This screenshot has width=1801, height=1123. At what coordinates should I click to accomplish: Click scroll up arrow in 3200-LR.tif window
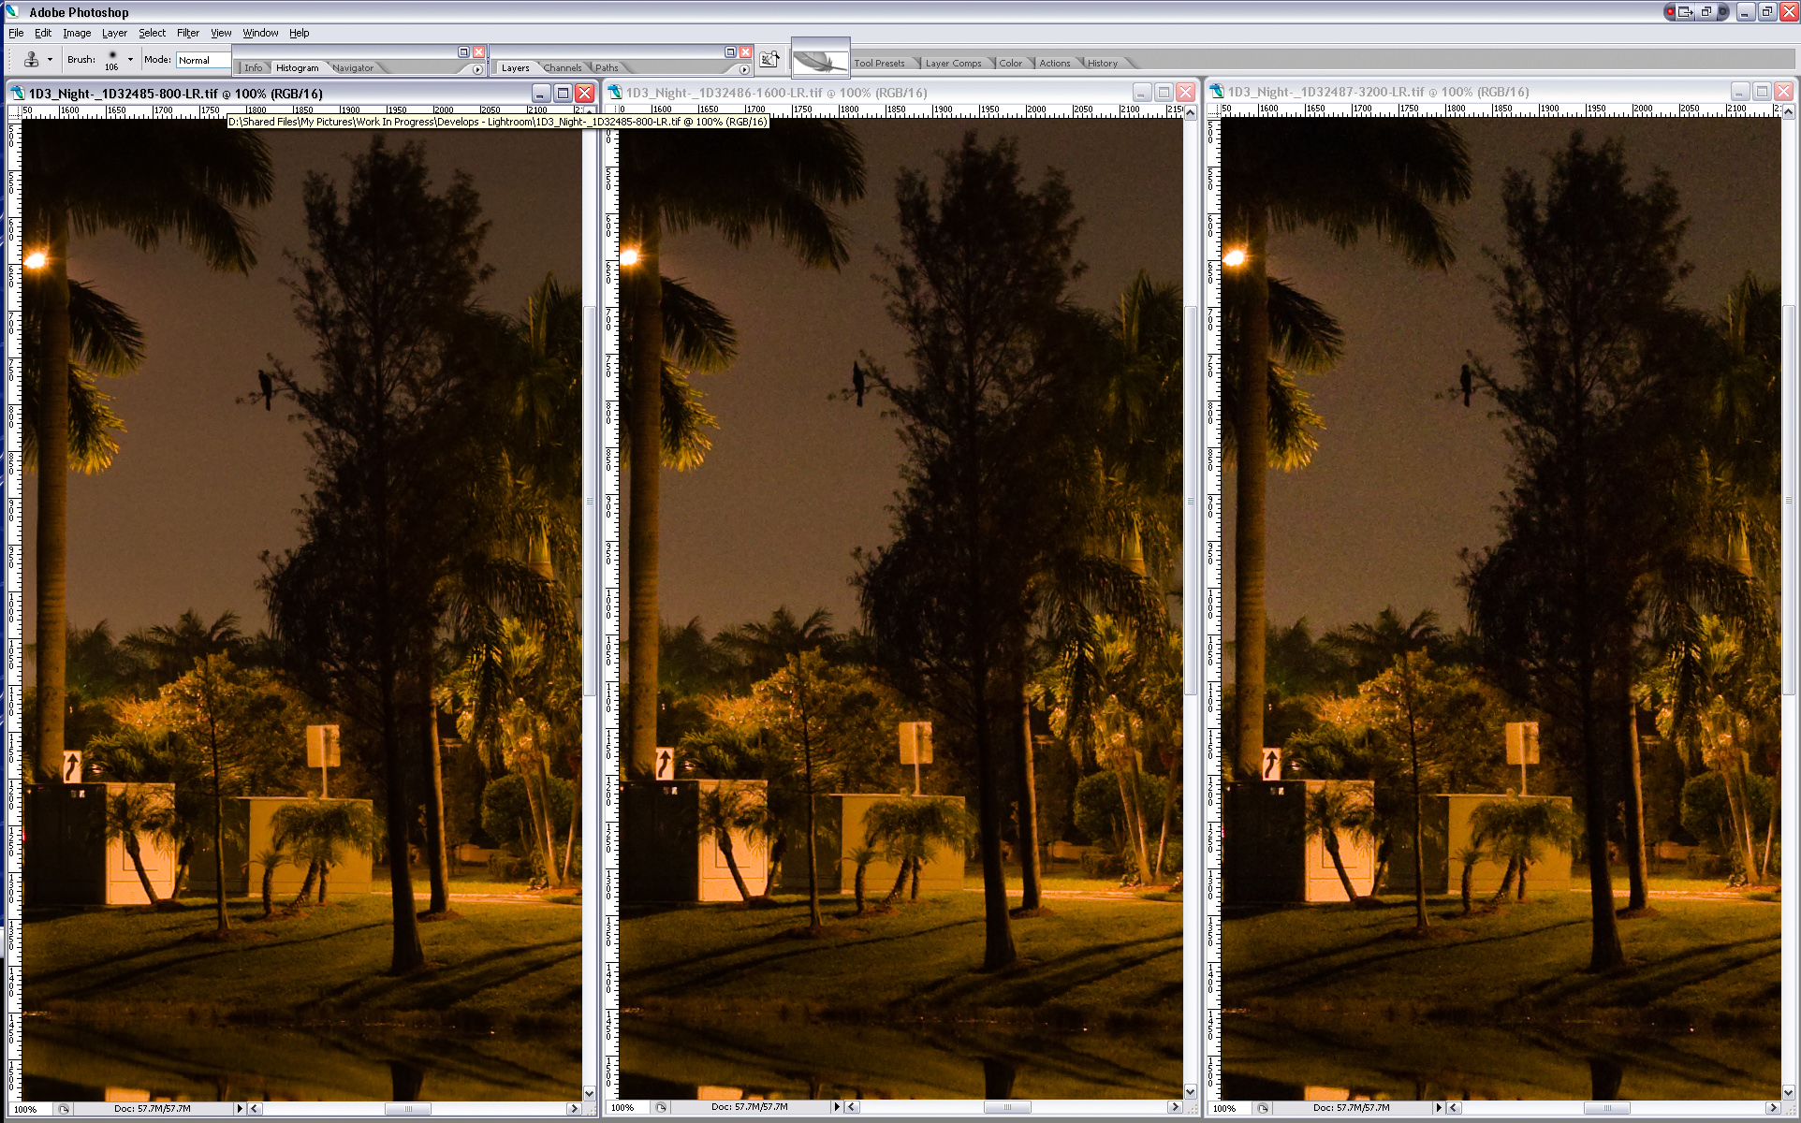pyautogui.click(x=1790, y=110)
